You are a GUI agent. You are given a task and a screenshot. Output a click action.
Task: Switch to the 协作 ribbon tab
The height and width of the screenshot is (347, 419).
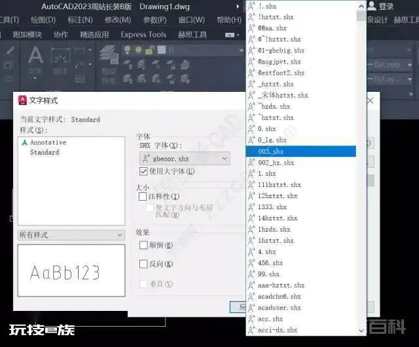tap(61, 35)
